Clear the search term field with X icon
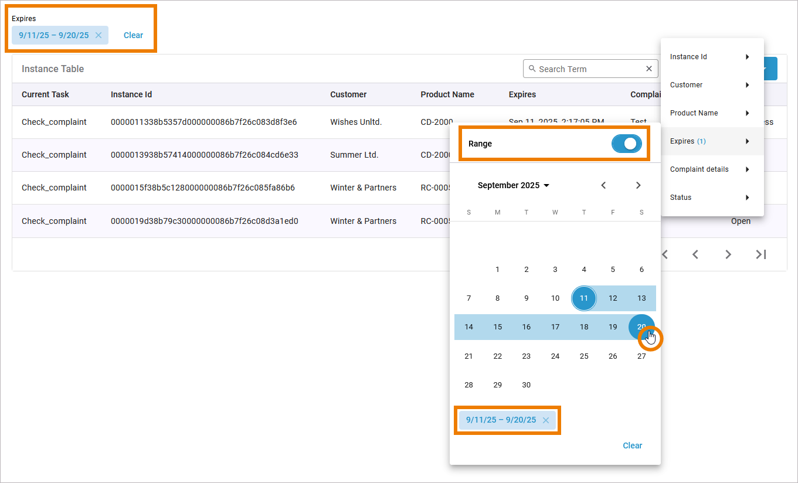 pos(649,69)
